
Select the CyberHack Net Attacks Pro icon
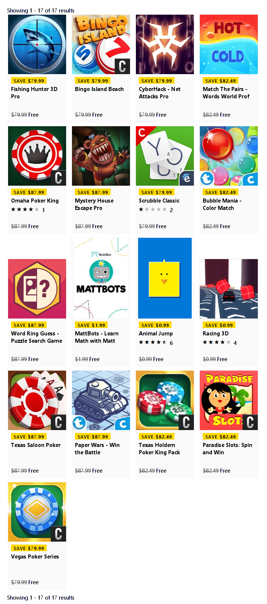tap(165, 44)
